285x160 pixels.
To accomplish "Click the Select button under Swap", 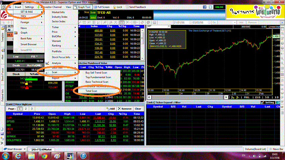I will pos(93,17).
